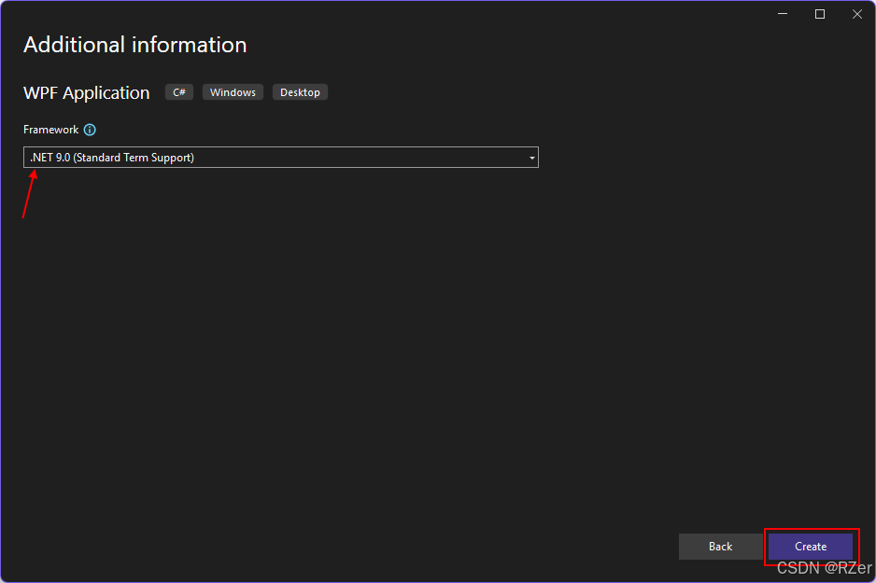Select the Windows platform tag

tap(233, 92)
